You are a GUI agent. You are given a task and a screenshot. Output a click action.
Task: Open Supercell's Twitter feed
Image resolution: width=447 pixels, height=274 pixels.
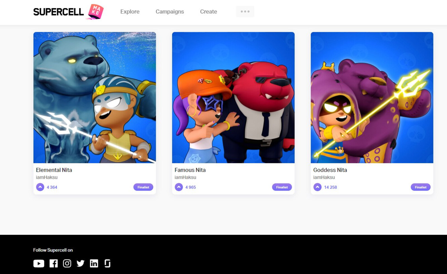click(x=81, y=263)
